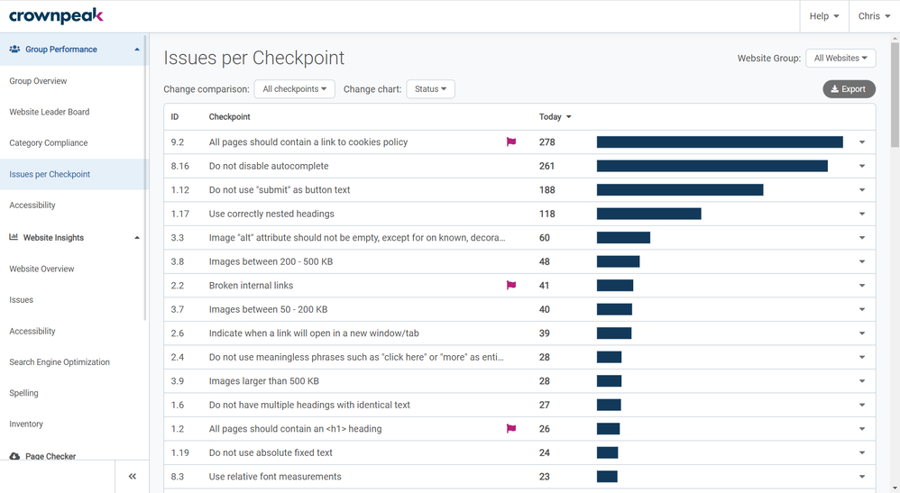The image size is (900, 493).
Task: Click the bar for nested headings row (118)
Action: pyautogui.click(x=649, y=214)
